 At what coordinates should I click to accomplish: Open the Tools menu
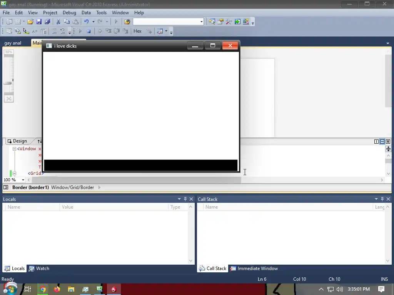tap(102, 13)
